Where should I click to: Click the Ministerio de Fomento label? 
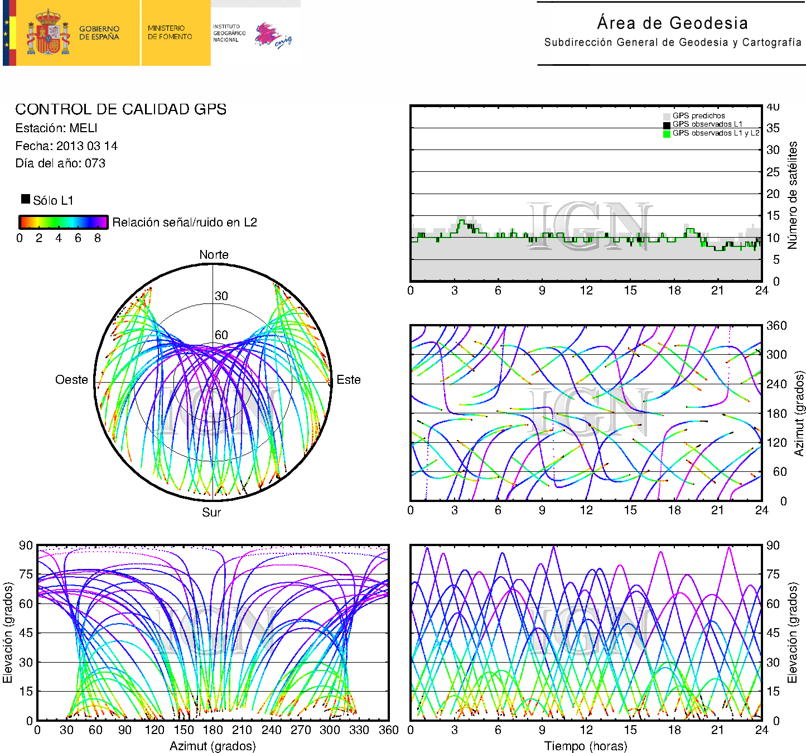click(x=170, y=32)
